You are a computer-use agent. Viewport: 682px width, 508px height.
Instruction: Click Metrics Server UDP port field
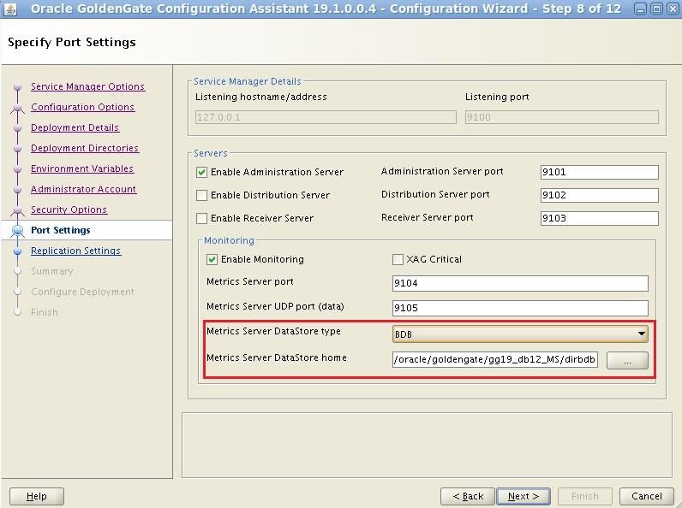520,308
